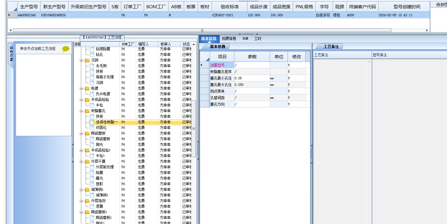This screenshot has height=224, width=447.
Task: Click the document icon beside 外层前处理
Action: 92,167
